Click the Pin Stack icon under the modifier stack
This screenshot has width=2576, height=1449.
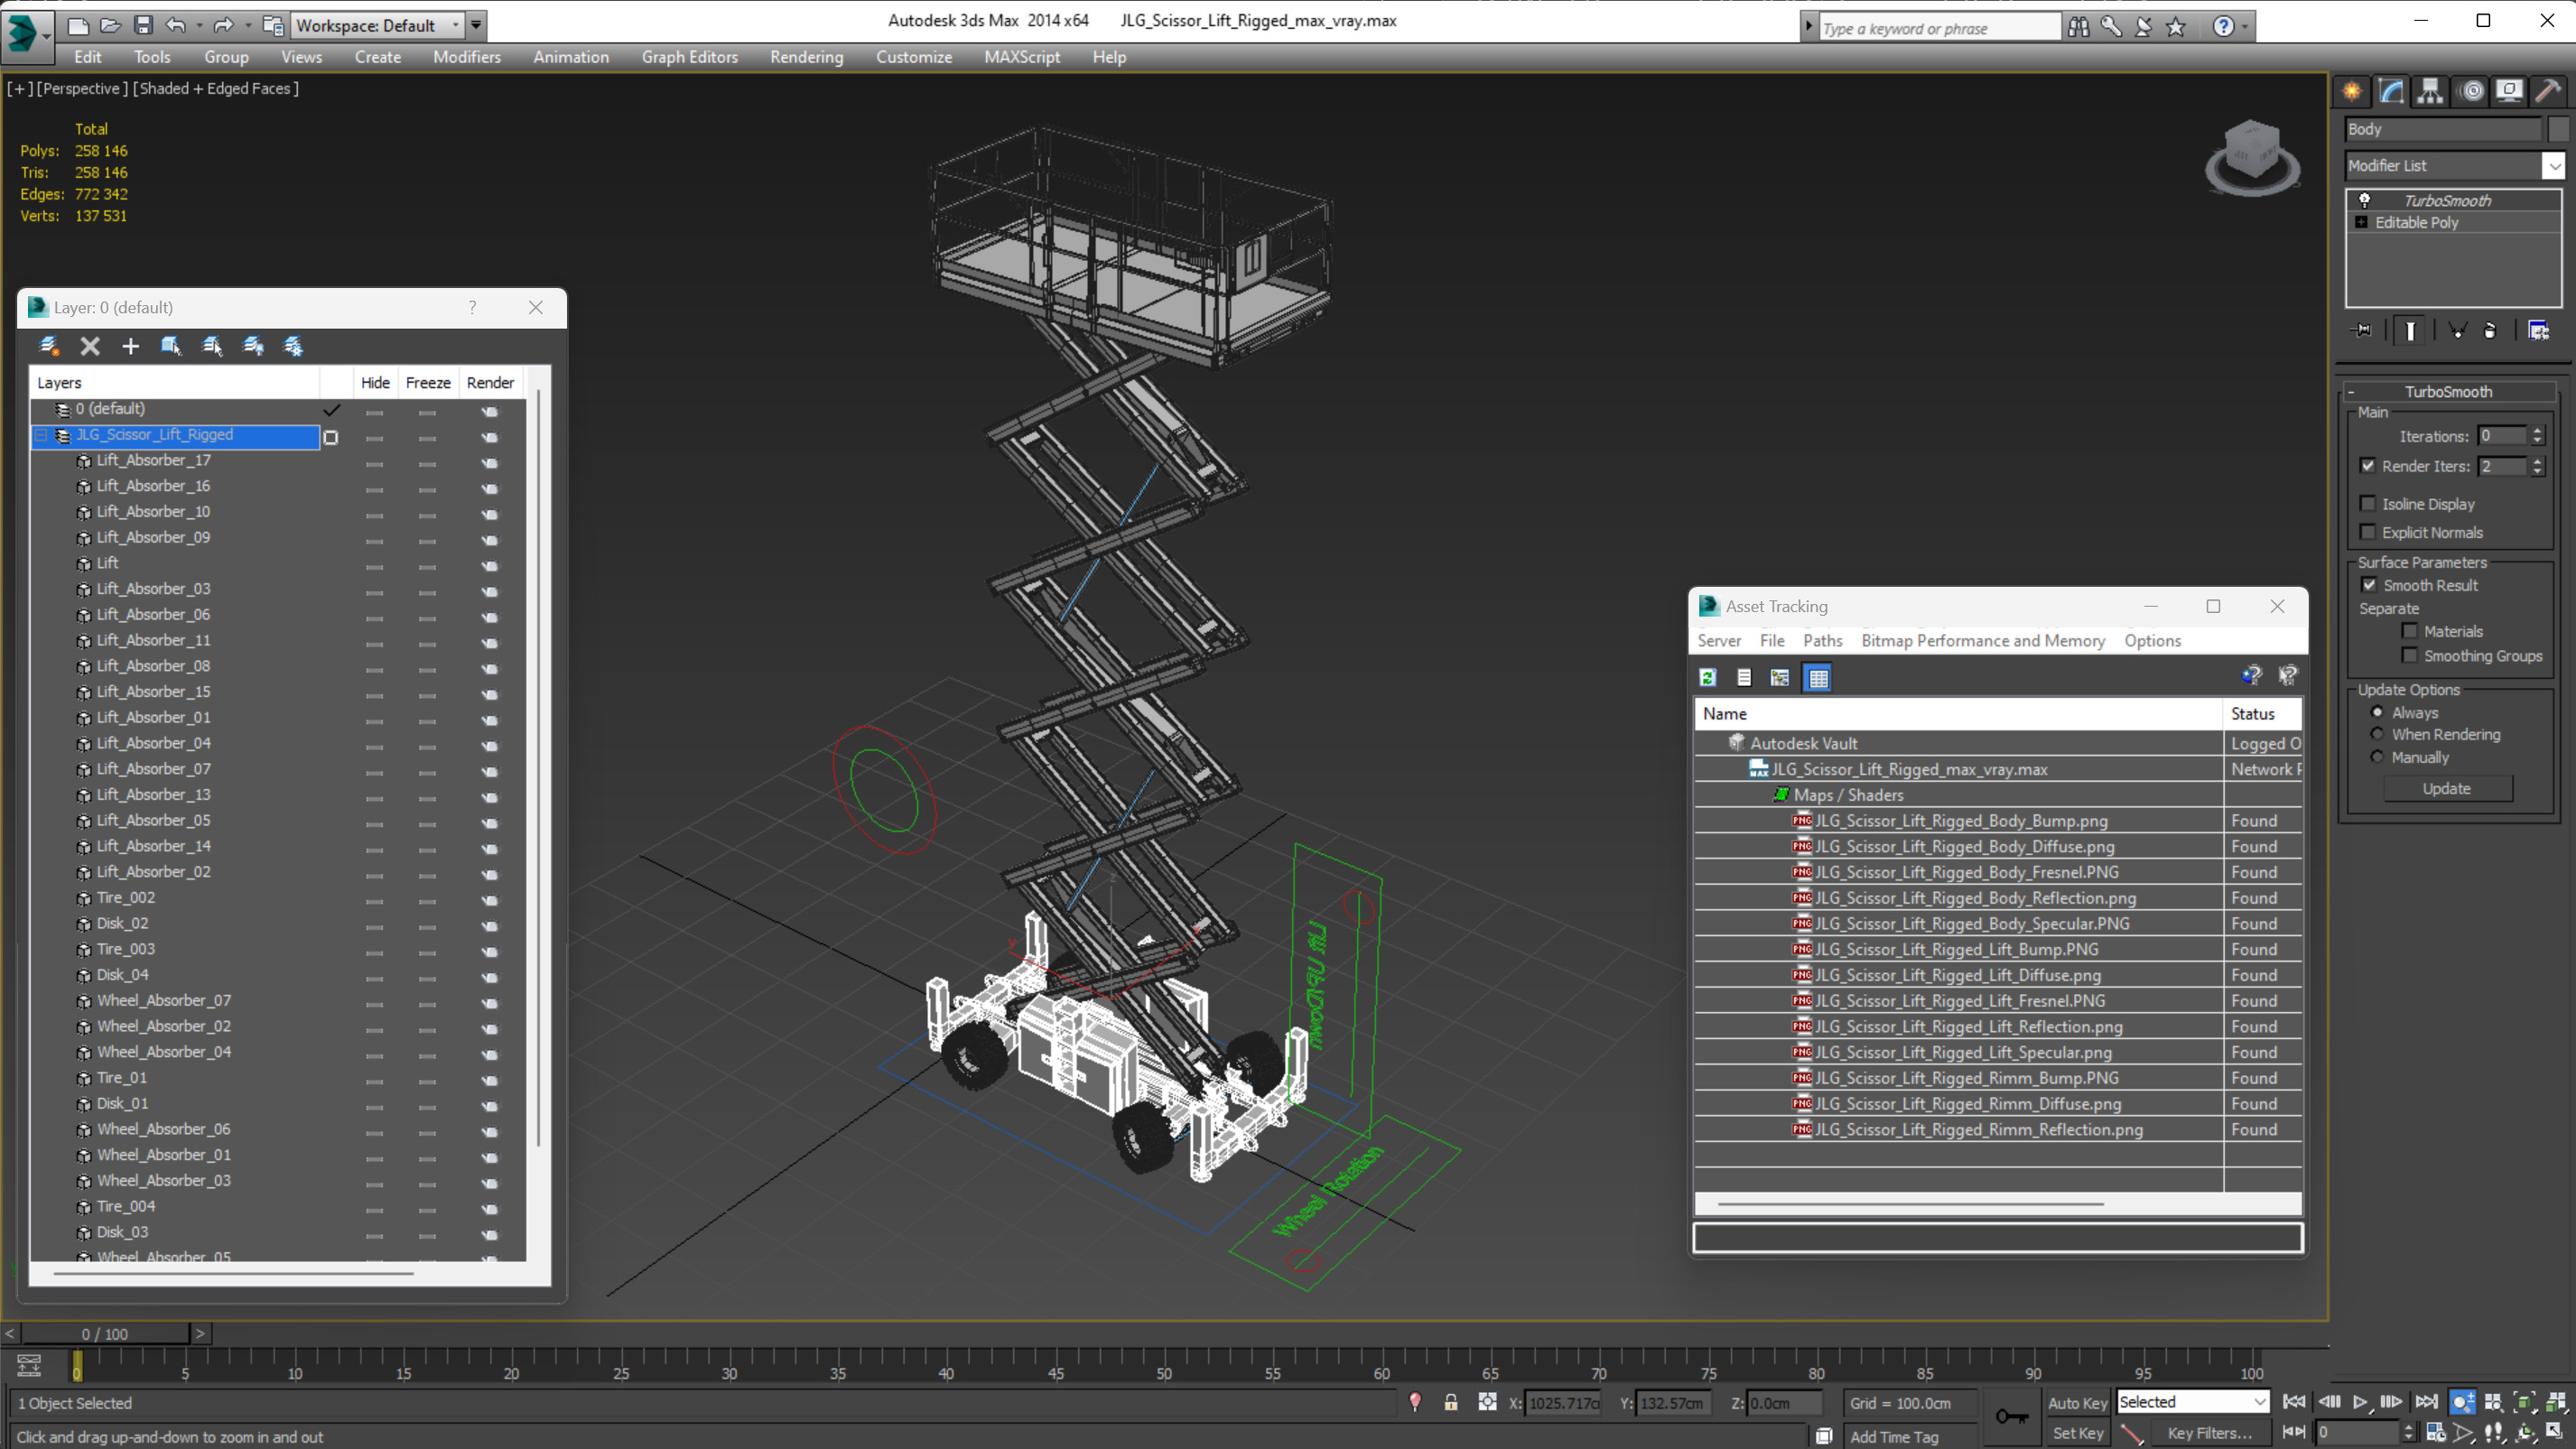(x=2361, y=330)
